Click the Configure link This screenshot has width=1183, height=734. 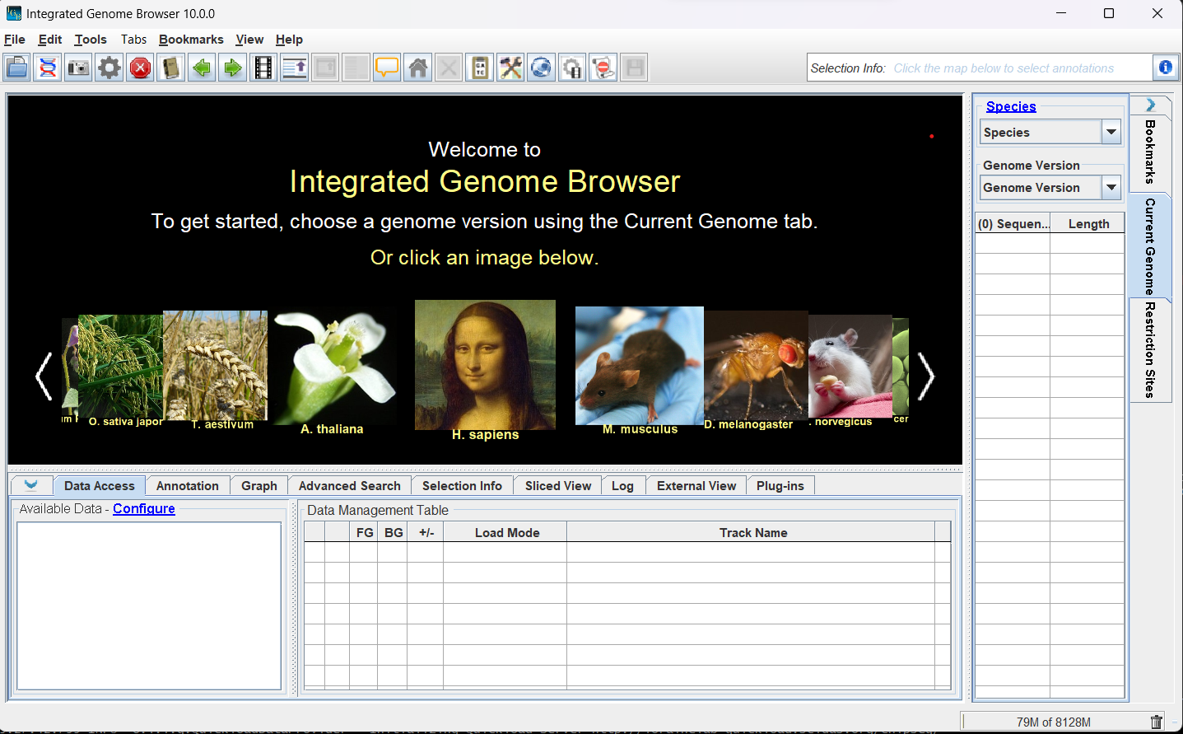tap(144, 509)
